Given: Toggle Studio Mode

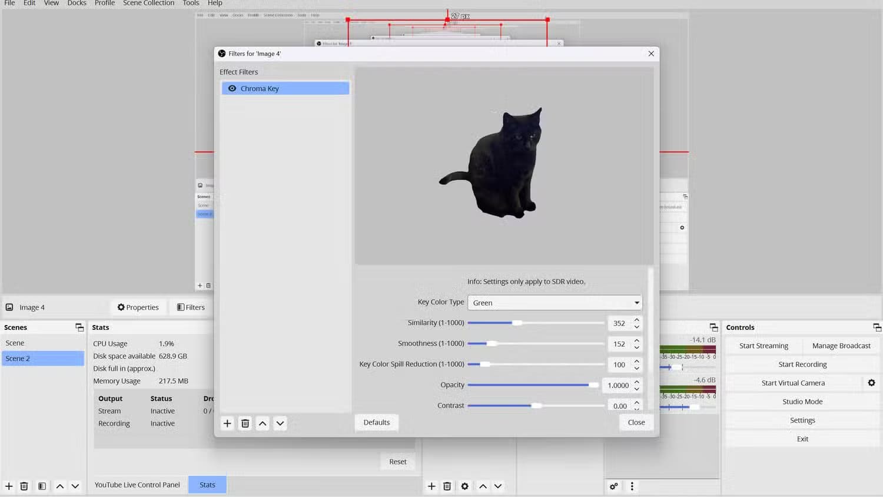Looking at the screenshot, I should [802, 402].
